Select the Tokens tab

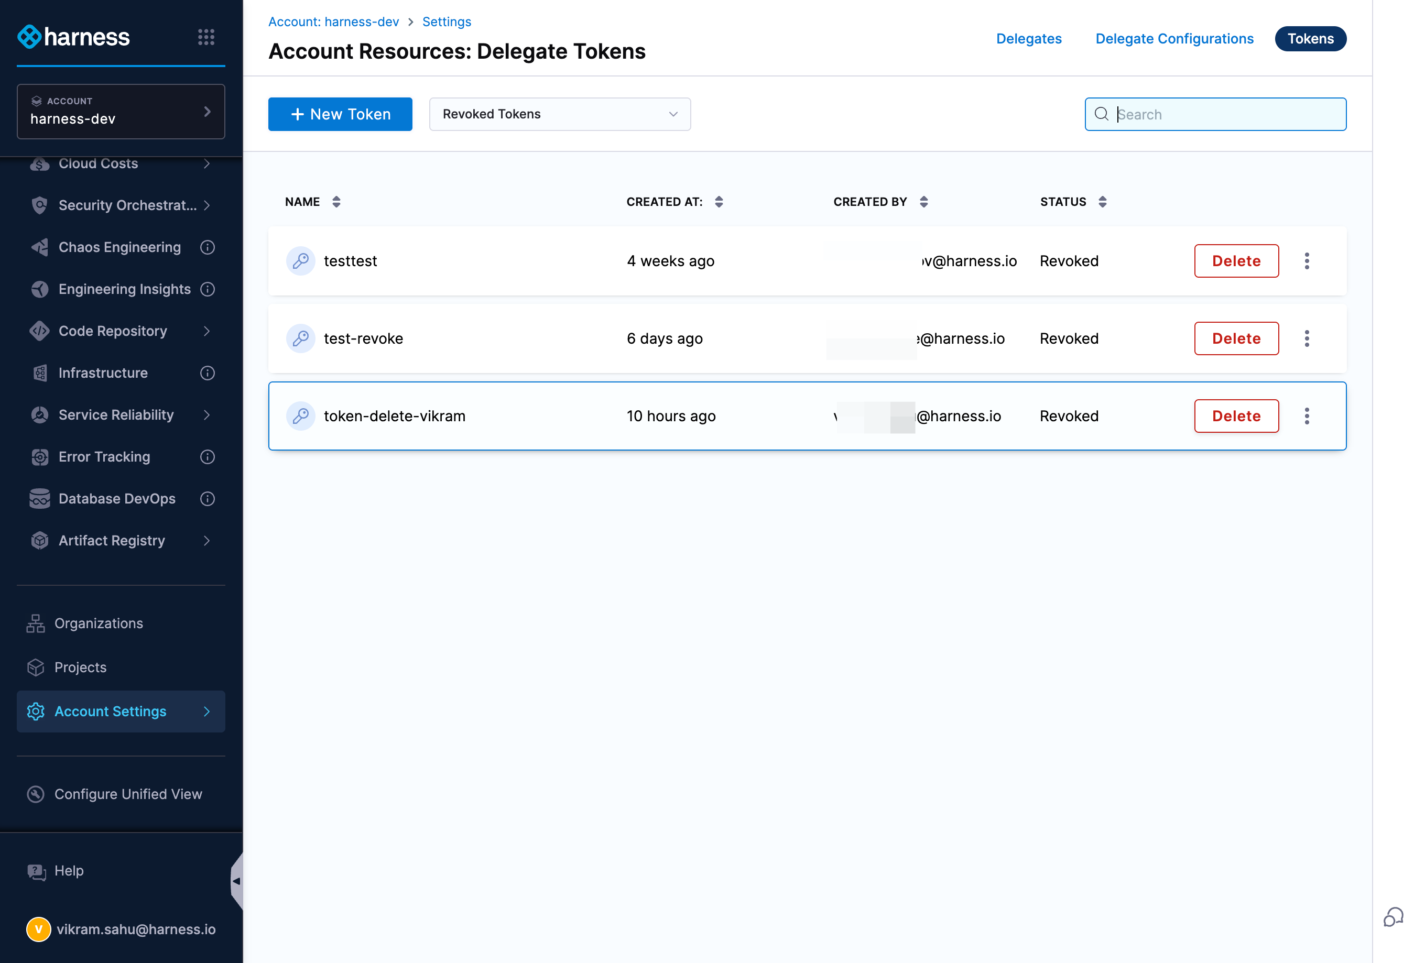pyautogui.click(x=1311, y=38)
